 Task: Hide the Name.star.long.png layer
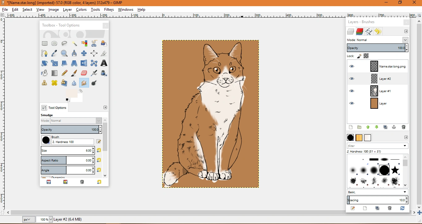352,67
